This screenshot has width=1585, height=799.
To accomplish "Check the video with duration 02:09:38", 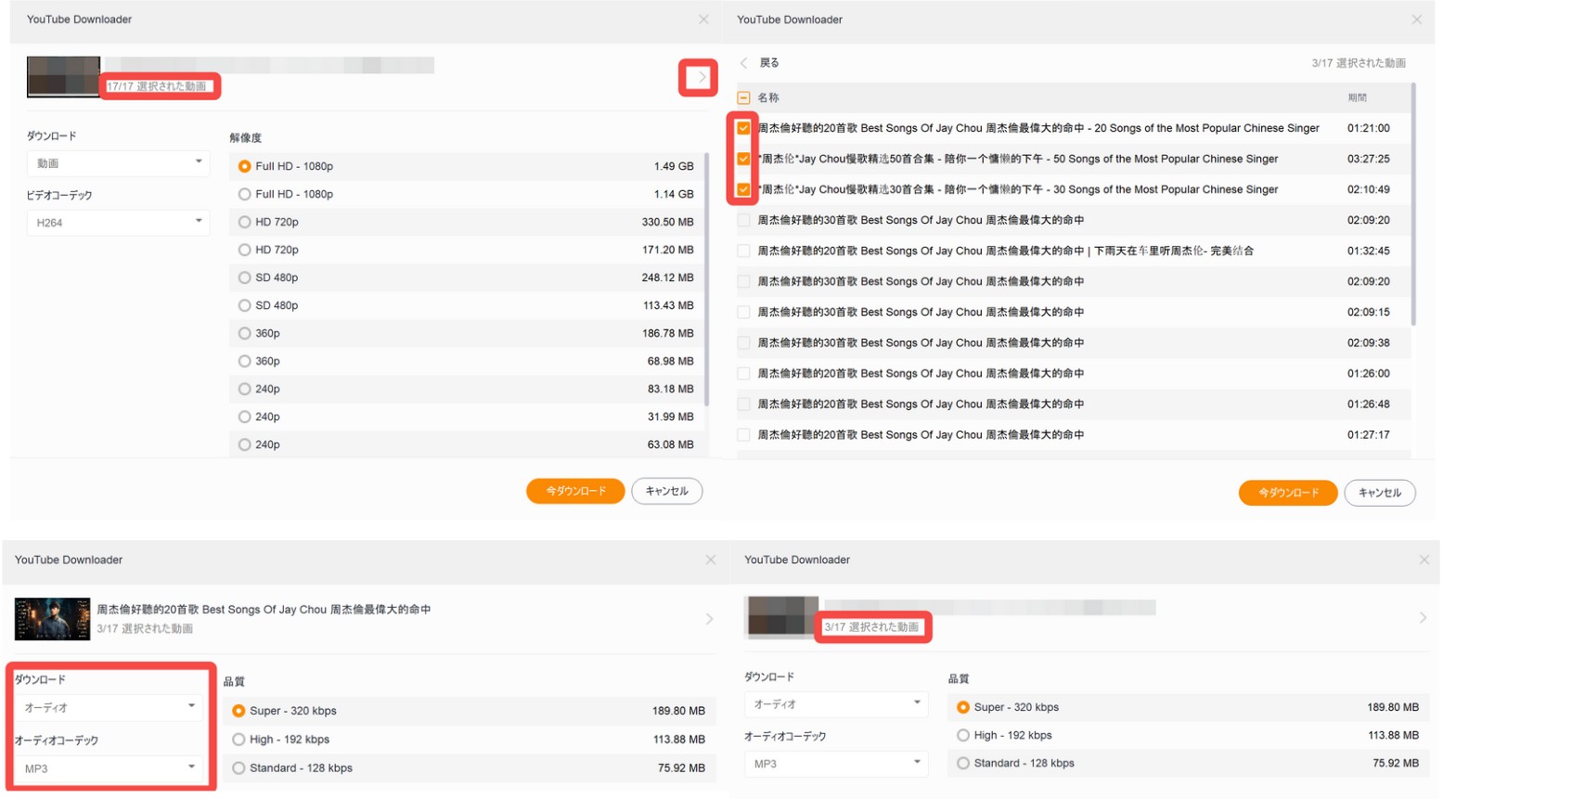I will coord(743,342).
